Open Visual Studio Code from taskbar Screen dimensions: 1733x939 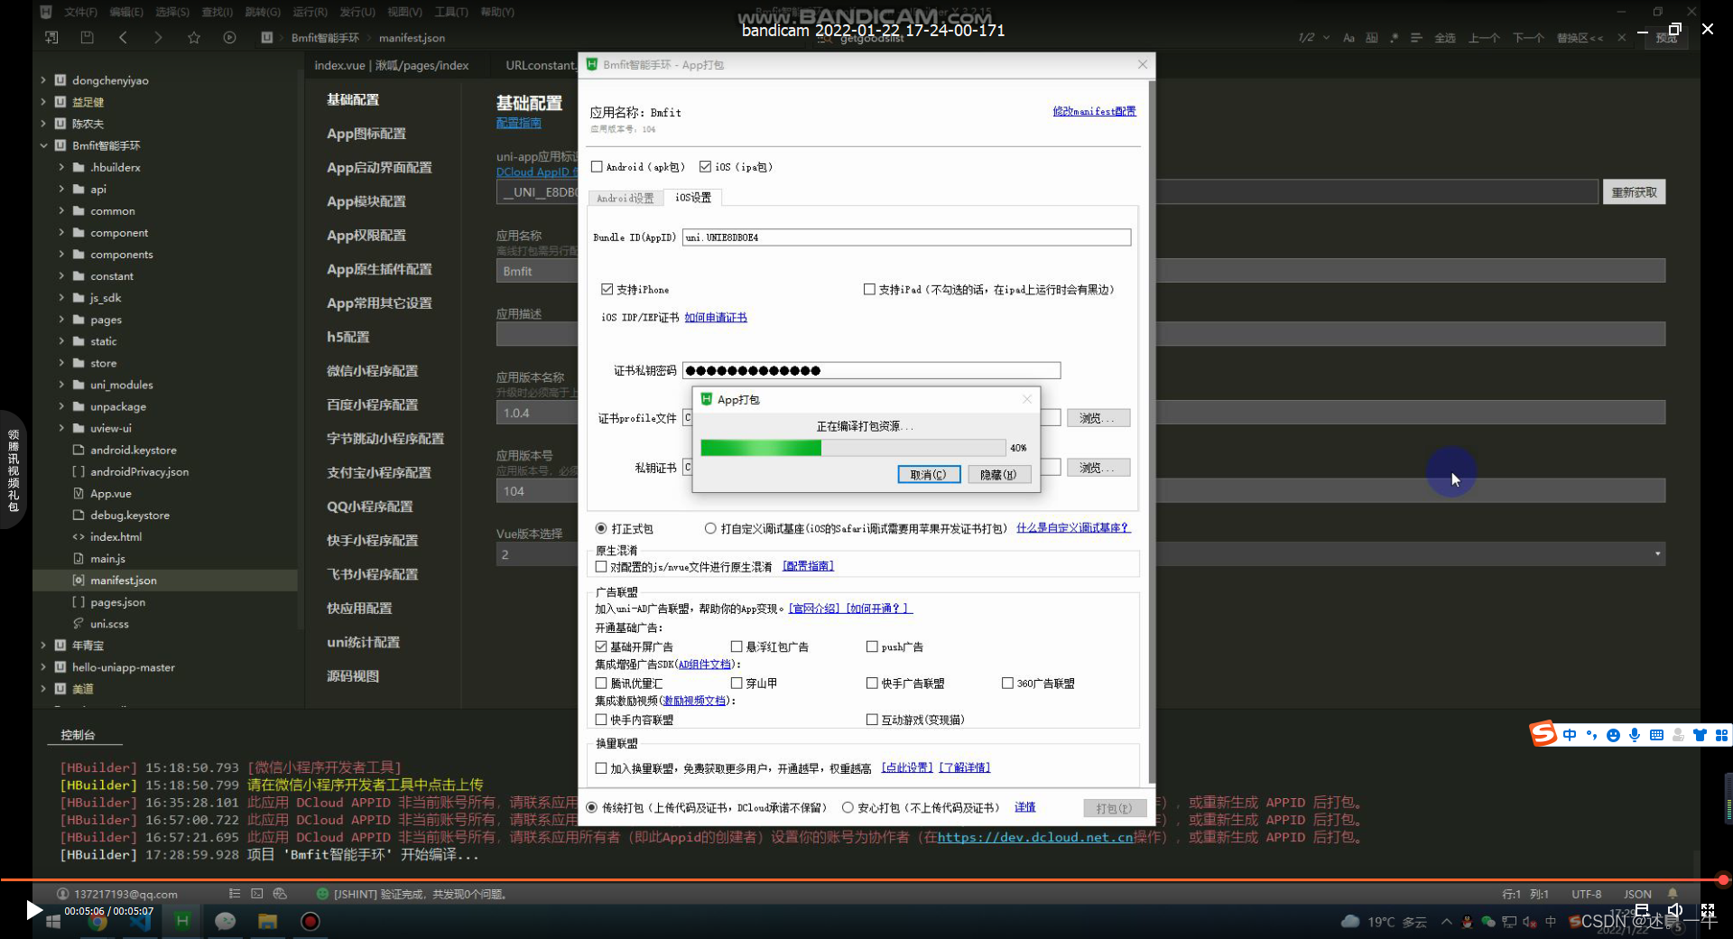pyautogui.click(x=140, y=921)
